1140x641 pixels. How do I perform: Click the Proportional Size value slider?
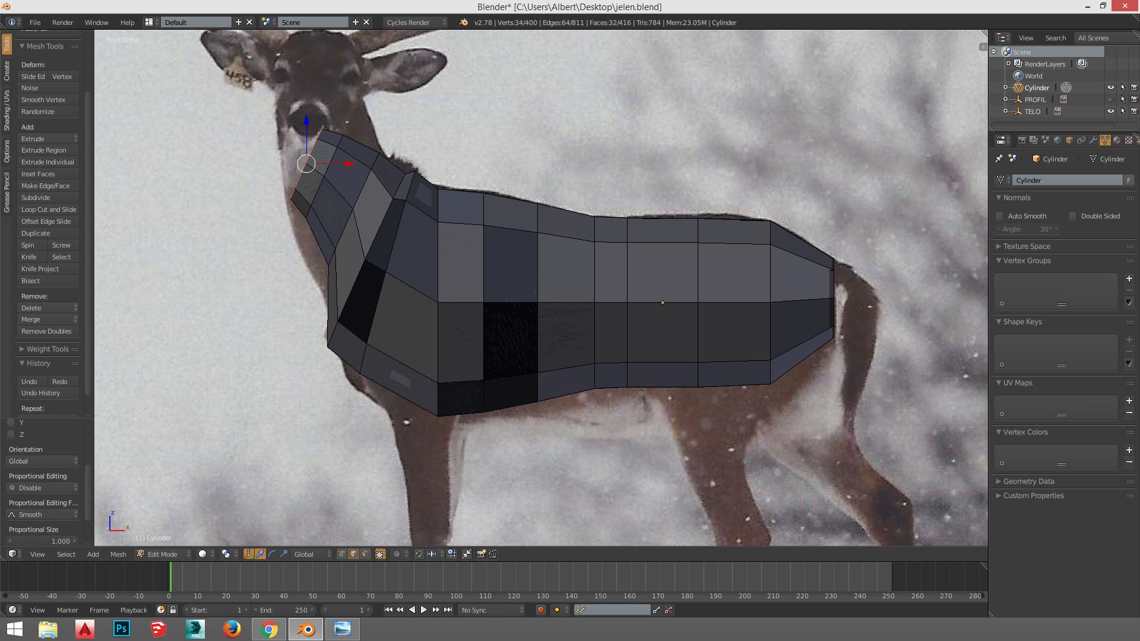point(42,541)
